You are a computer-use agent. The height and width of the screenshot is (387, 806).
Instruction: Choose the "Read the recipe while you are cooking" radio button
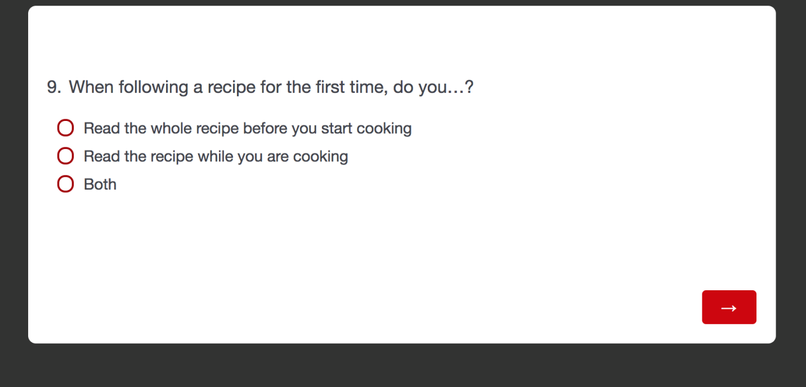[x=65, y=156]
